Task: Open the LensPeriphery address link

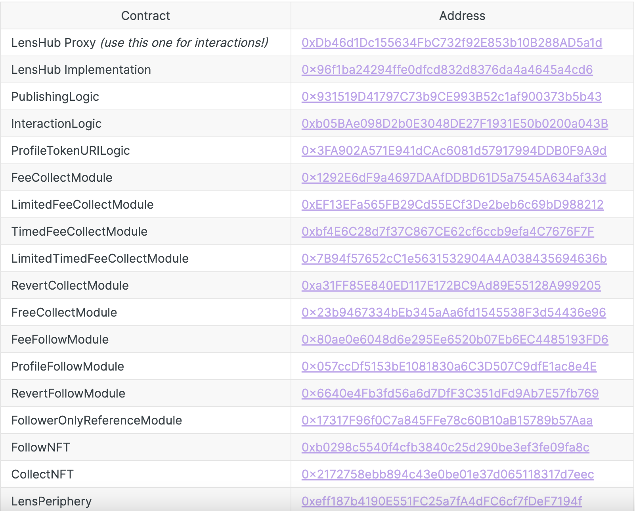Action: click(442, 501)
